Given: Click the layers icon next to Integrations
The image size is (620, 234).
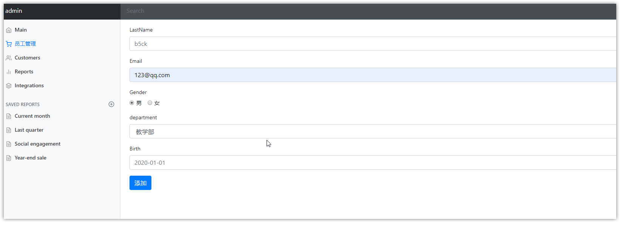Looking at the screenshot, I should pyautogui.click(x=9, y=86).
